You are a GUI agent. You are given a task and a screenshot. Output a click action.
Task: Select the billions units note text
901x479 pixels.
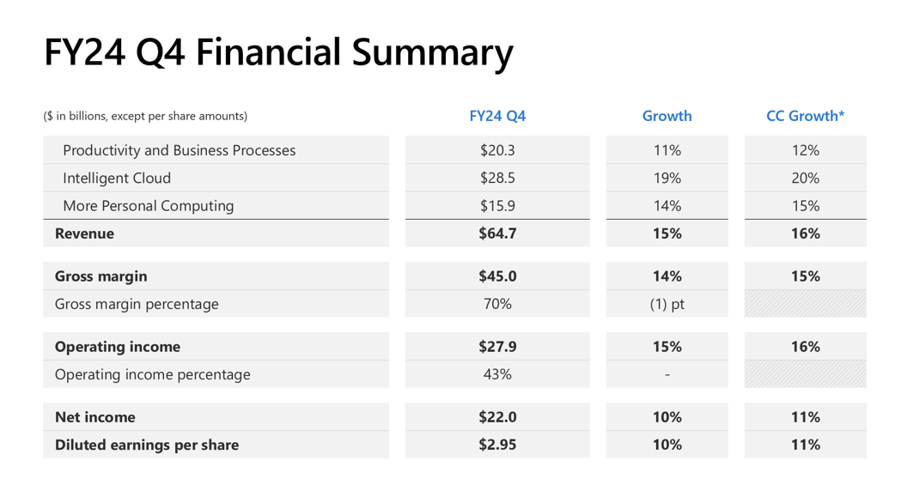(145, 116)
